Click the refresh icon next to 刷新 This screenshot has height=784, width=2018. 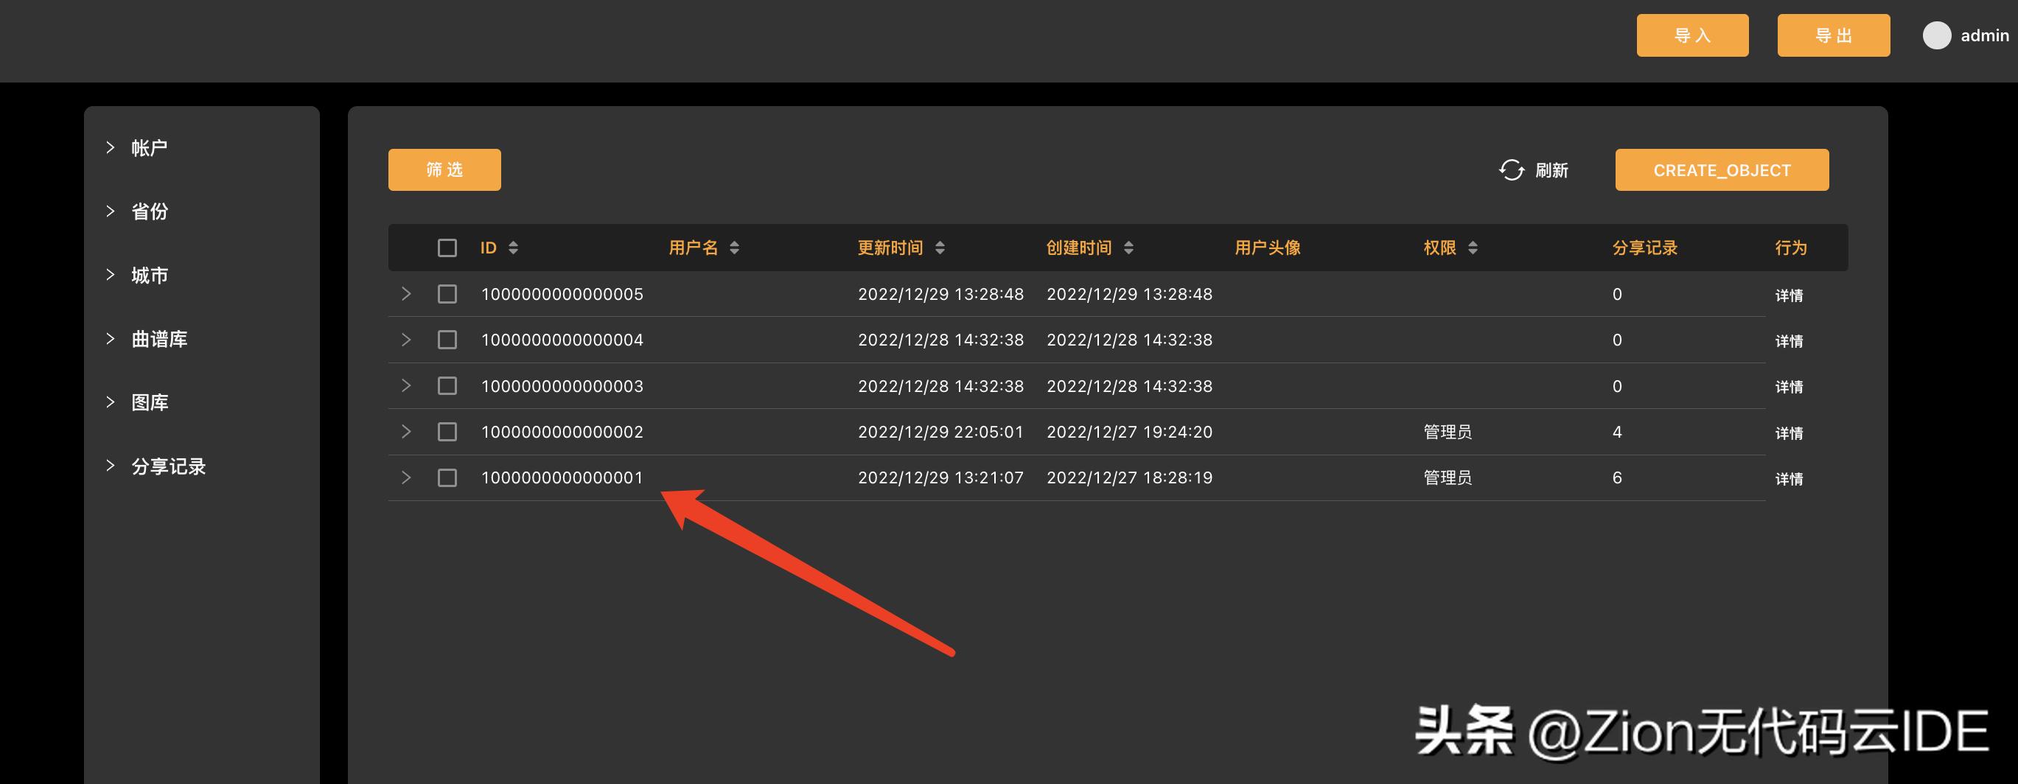click(x=1511, y=170)
